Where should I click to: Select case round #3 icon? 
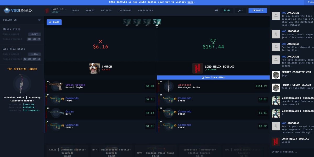pyautogui.click(x=147, y=22)
